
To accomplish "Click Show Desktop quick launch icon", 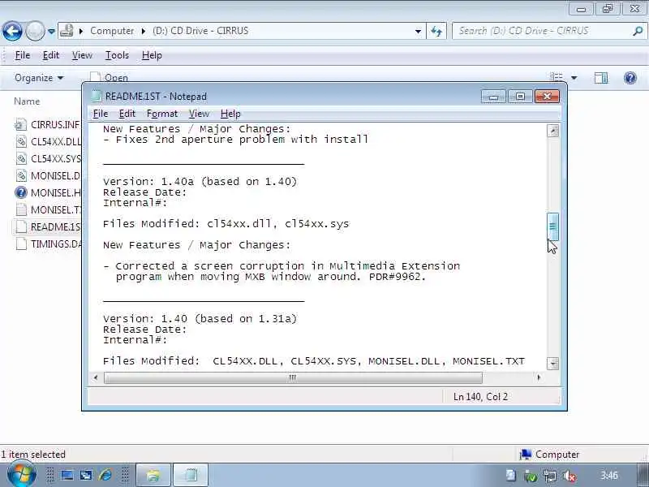I will [x=67, y=475].
